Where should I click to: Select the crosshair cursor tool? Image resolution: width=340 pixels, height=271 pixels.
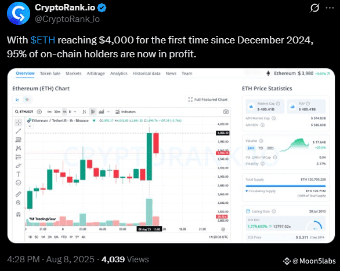pyautogui.click(x=19, y=123)
